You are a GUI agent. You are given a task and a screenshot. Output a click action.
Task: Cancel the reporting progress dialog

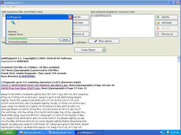pyautogui.click(x=65, y=39)
